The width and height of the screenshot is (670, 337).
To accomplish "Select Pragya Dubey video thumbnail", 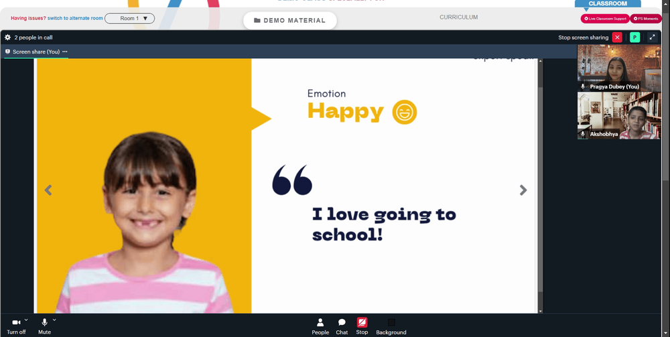I will click(x=618, y=68).
